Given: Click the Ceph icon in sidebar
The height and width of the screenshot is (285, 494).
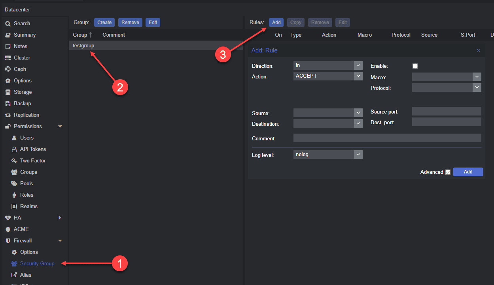Looking at the screenshot, I should pyautogui.click(x=8, y=69).
